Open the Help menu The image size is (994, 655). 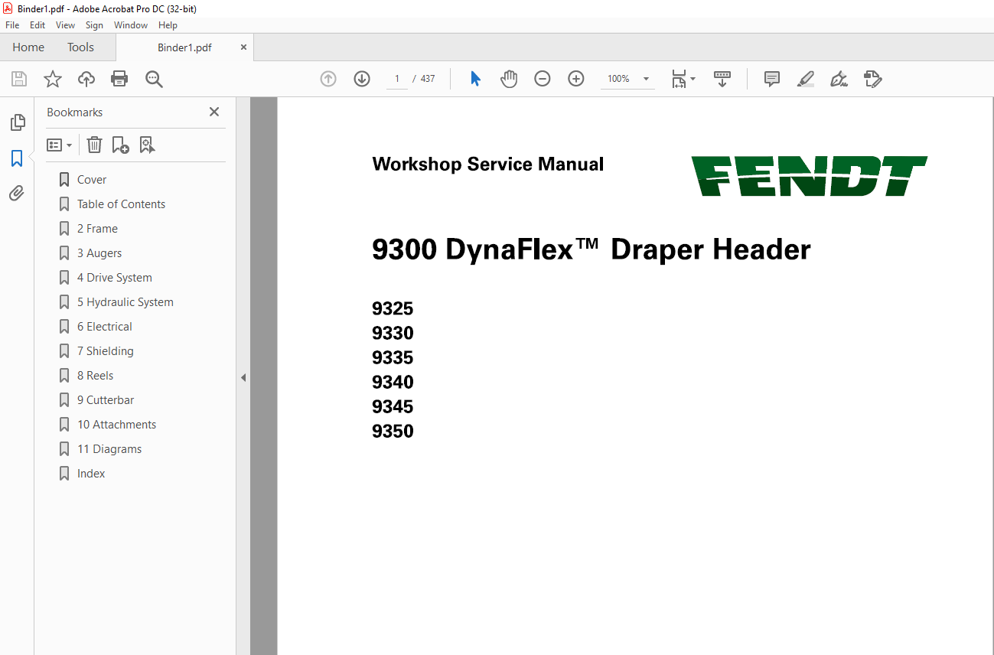(x=168, y=25)
